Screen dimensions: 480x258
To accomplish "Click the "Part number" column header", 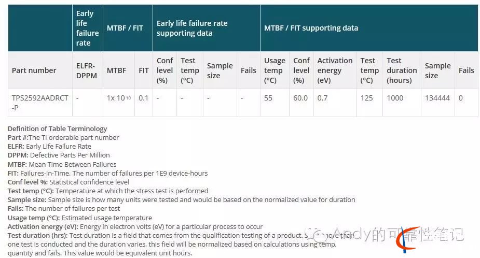I will tap(34, 70).
